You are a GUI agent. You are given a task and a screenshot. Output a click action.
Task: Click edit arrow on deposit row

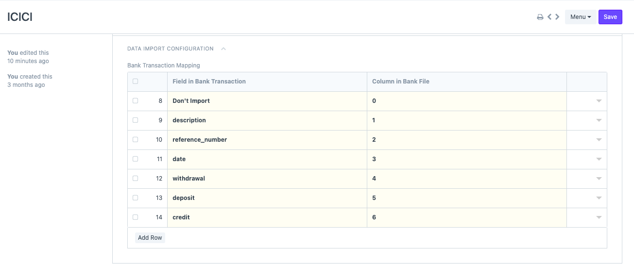[599, 198]
